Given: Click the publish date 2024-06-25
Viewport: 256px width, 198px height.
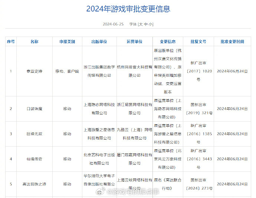Looking at the screenshot, I should (x=113, y=24).
